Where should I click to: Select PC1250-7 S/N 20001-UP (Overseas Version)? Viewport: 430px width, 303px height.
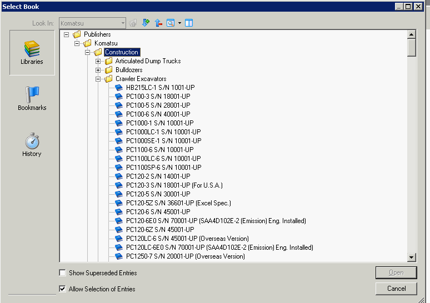point(186,256)
